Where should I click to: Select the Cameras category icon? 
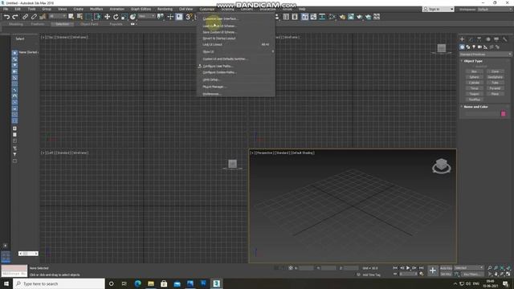click(479, 47)
